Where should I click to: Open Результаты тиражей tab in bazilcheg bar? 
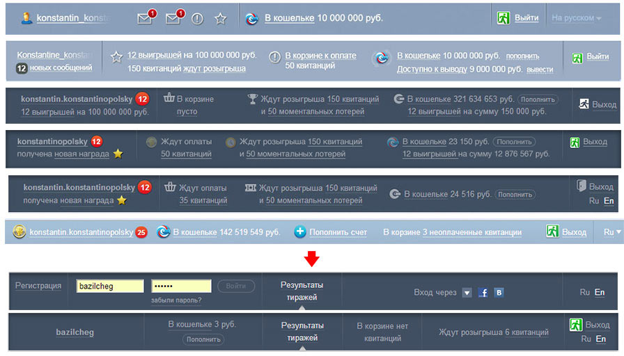click(302, 332)
